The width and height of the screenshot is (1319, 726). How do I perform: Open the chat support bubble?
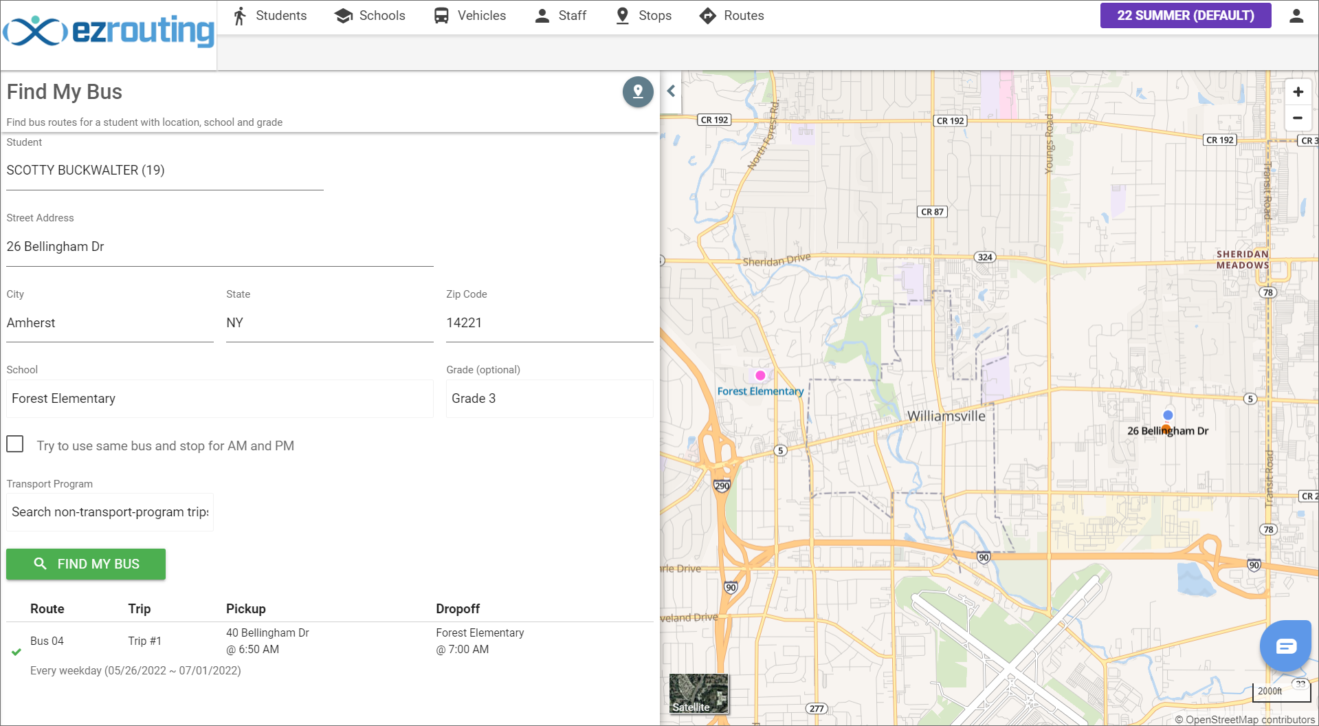point(1285,646)
